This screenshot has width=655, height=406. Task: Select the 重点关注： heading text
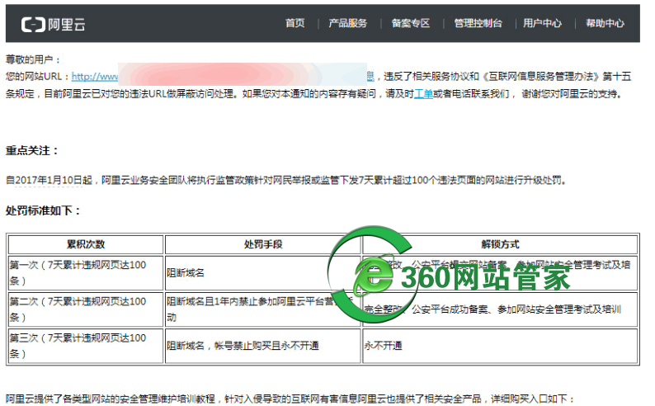(x=31, y=150)
